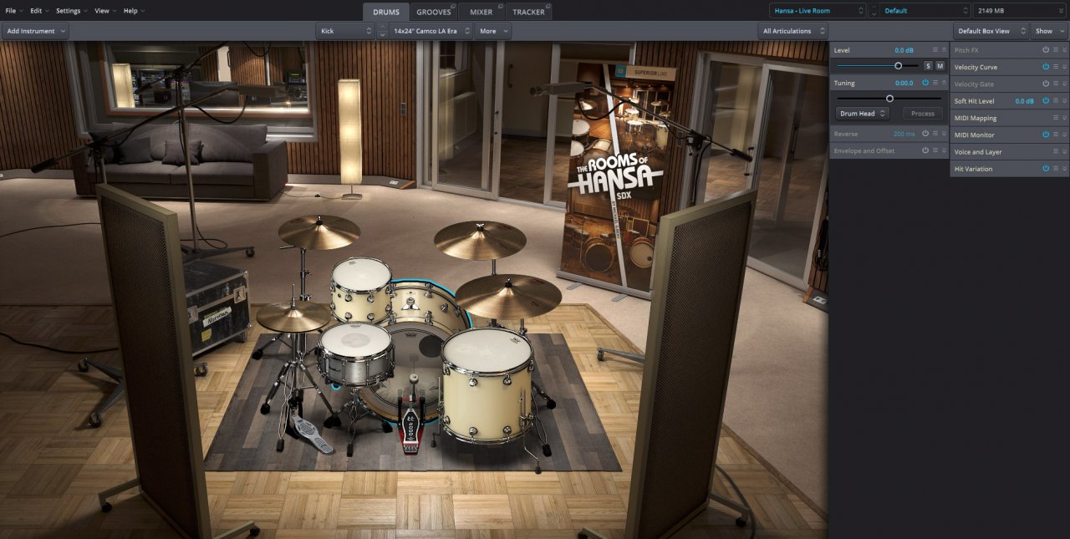Mute the kick with the M button

[940, 66]
